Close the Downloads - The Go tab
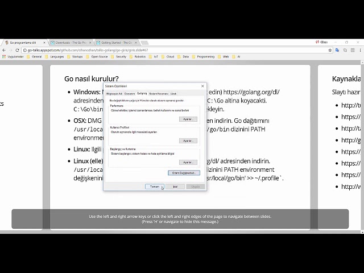This screenshot has height=273, width=364. click(90, 43)
